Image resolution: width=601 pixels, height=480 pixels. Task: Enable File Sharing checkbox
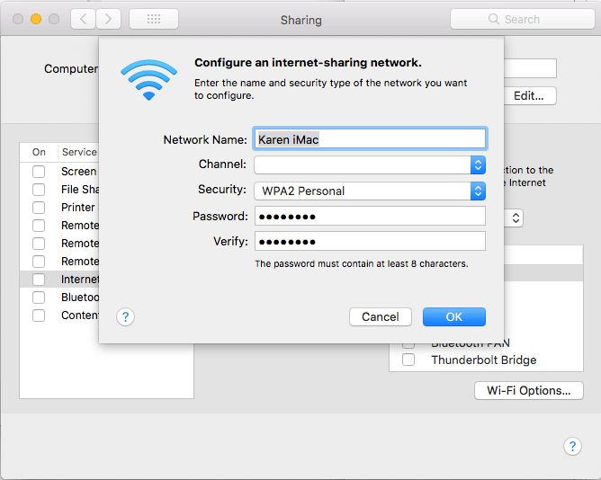[x=39, y=190]
